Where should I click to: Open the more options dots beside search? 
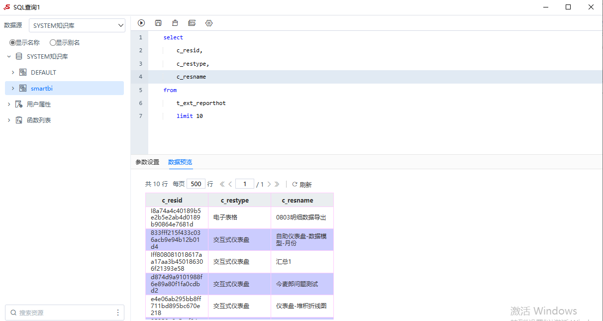[x=118, y=313]
